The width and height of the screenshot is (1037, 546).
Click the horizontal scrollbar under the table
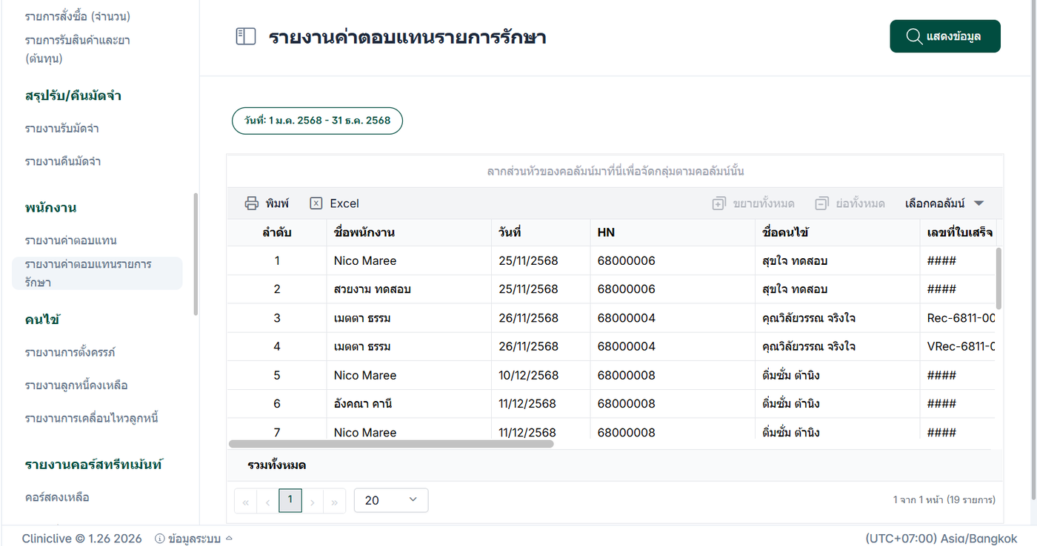[391, 444]
